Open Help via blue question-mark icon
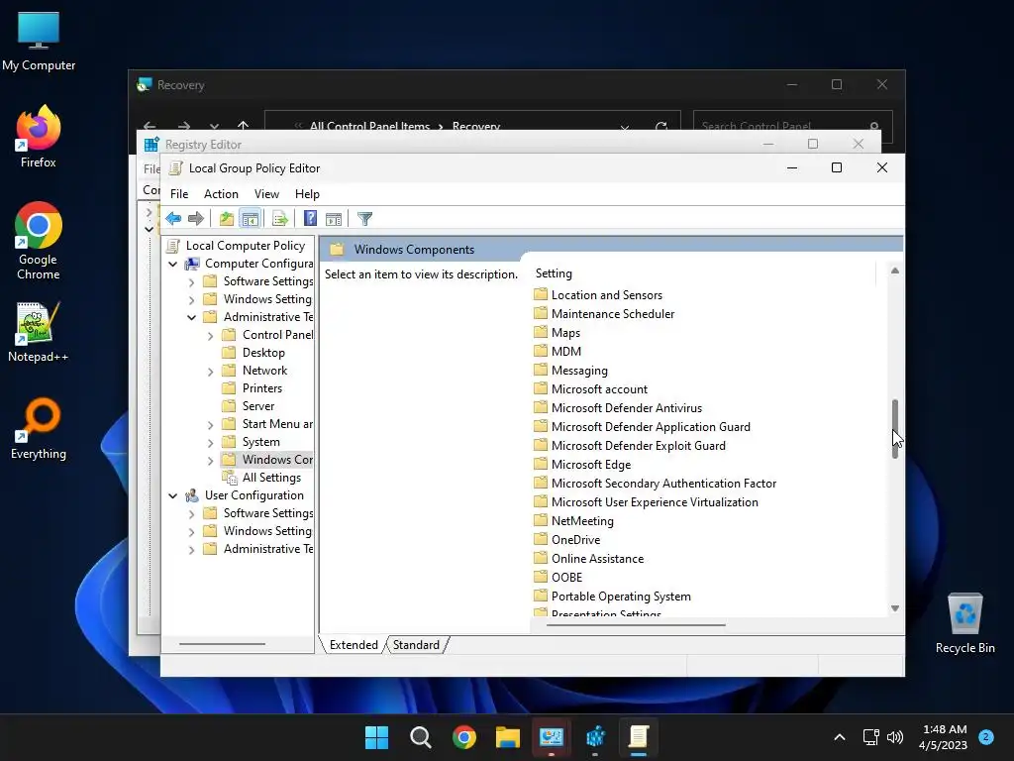 310,219
